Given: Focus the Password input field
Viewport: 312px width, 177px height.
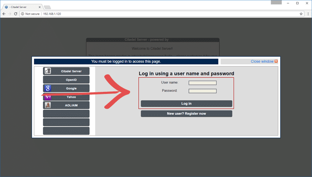Looking at the screenshot, I should 202,91.
